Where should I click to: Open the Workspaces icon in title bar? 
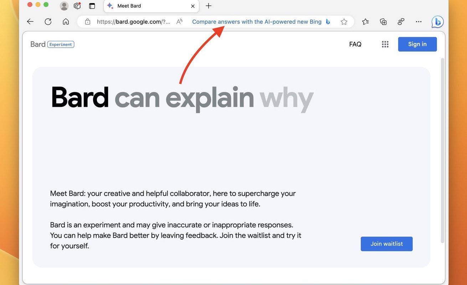tap(77, 6)
